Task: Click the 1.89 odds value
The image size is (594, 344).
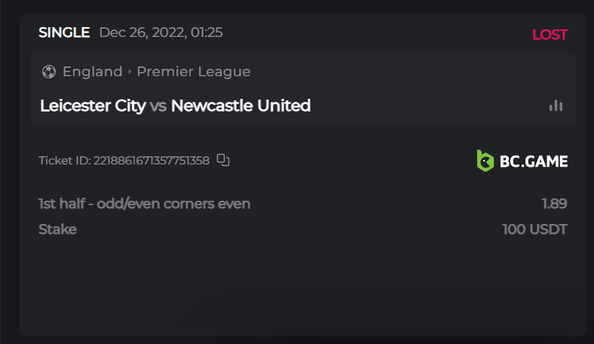Action: pos(554,204)
